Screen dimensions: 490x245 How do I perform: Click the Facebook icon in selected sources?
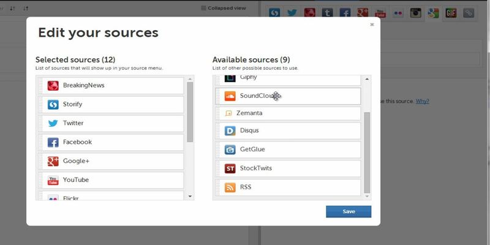coord(53,142)
